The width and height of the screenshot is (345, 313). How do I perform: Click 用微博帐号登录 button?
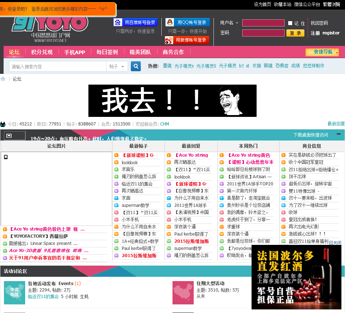[x=187, y=40]
